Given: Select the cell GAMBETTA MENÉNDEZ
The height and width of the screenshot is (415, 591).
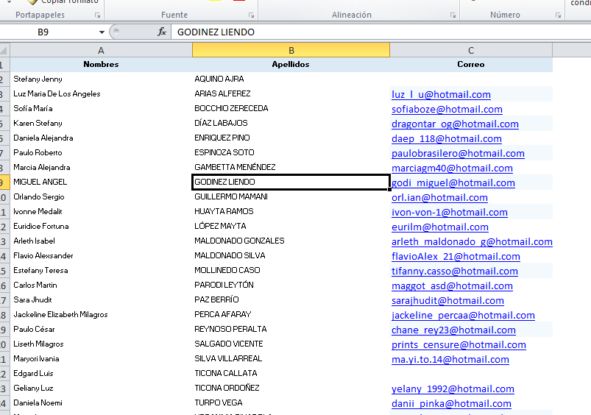Looking at the screenshot, I should [x=291, y=167].
